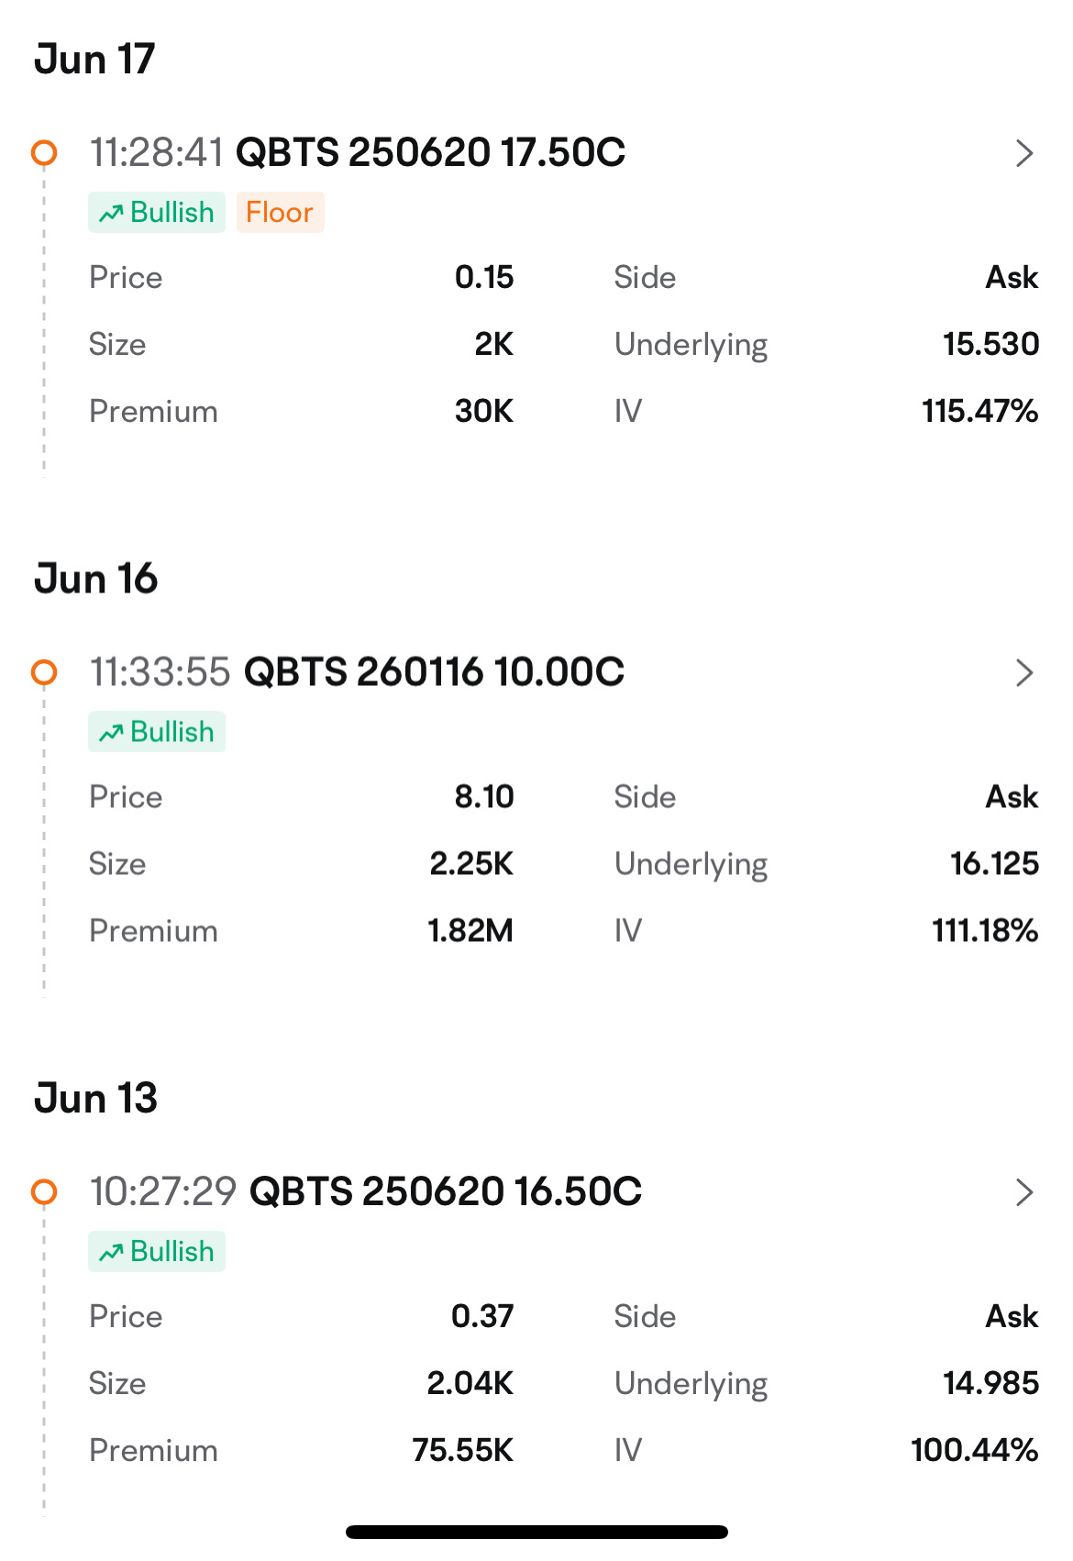Tap the Bullish tag on 16.50C trade
The height and width of the screenshot is (1561, 1073).
[157, 1251]
